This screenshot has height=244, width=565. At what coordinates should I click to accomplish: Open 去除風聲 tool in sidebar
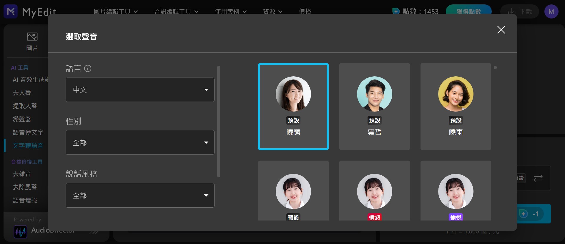coord(25,187)
